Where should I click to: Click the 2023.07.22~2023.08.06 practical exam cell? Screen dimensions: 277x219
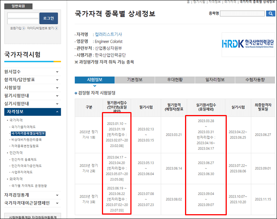click(x=238, y=168)
